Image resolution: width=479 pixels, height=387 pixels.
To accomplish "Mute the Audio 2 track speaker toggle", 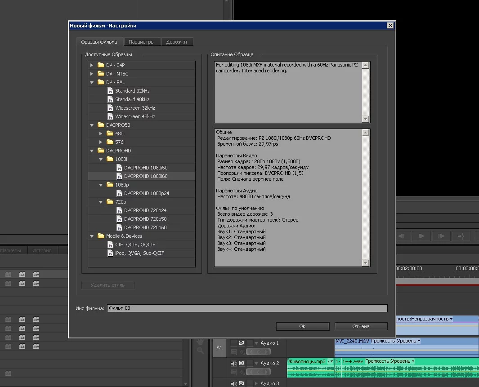I will pyautogui.click(x=234, y=363).
